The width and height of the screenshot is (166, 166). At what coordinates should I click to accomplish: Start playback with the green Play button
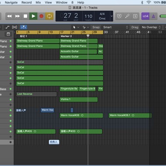pos(33,16)
